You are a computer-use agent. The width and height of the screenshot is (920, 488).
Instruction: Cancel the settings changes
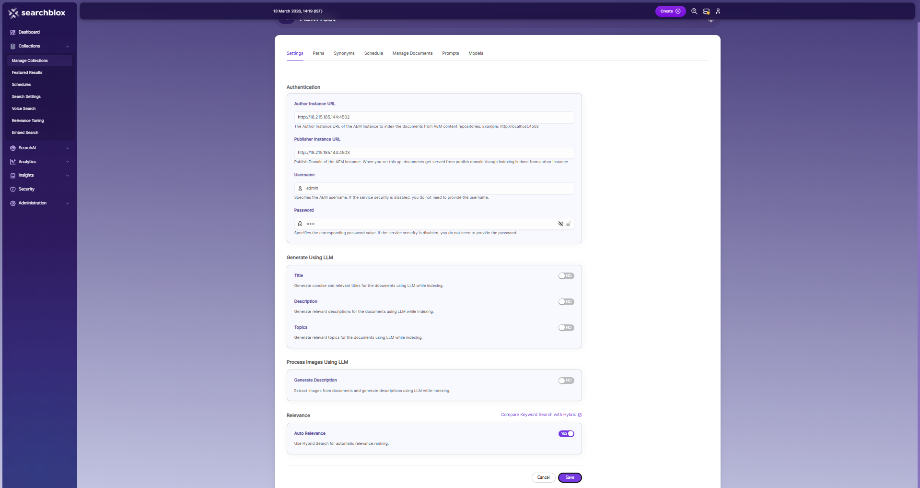point(544,478)
